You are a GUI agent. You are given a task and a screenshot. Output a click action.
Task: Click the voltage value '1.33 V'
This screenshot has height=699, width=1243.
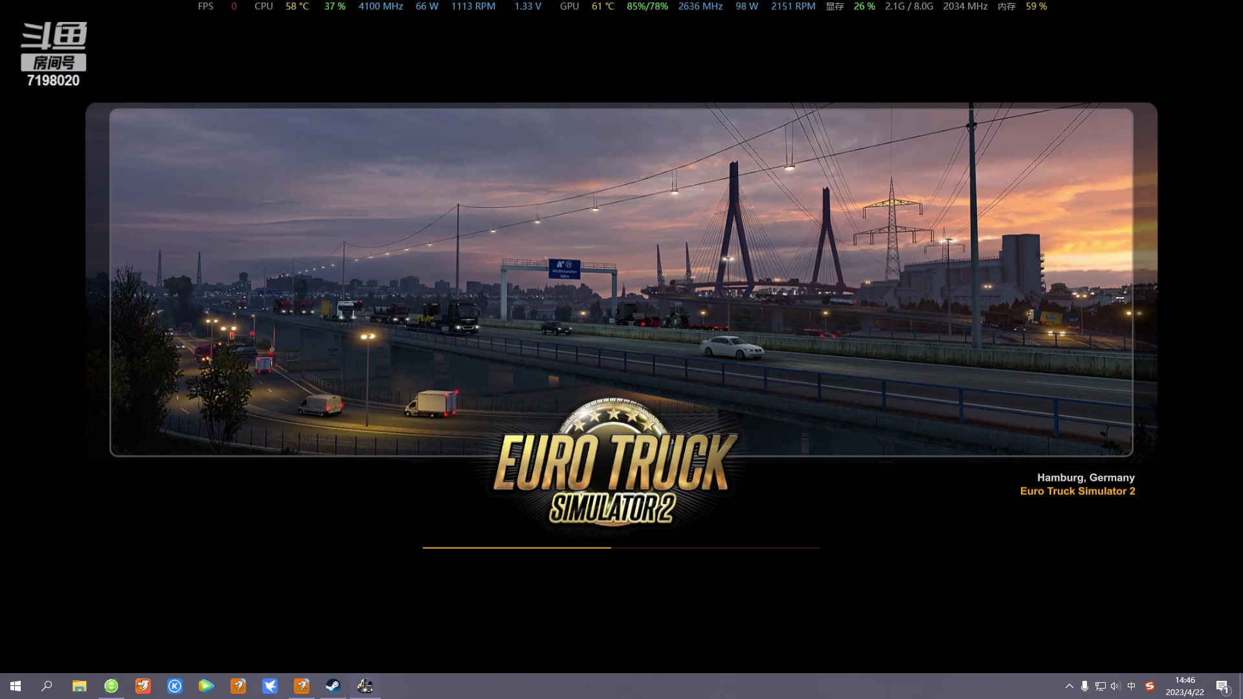coord(528,6)
